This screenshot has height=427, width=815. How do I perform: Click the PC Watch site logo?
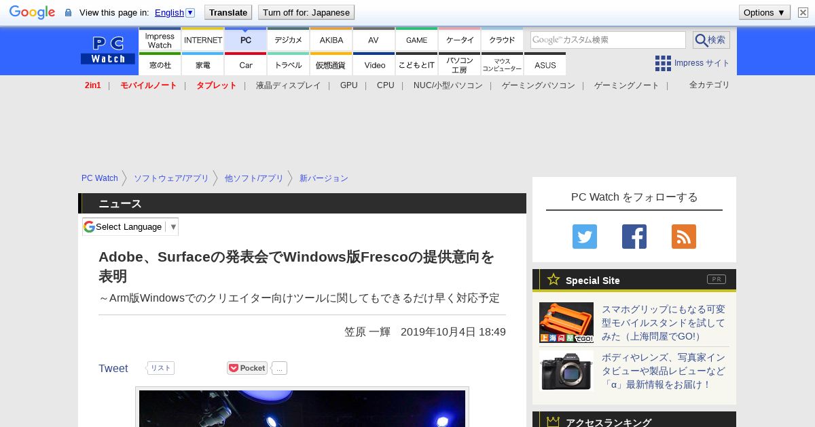coord(108,51)
